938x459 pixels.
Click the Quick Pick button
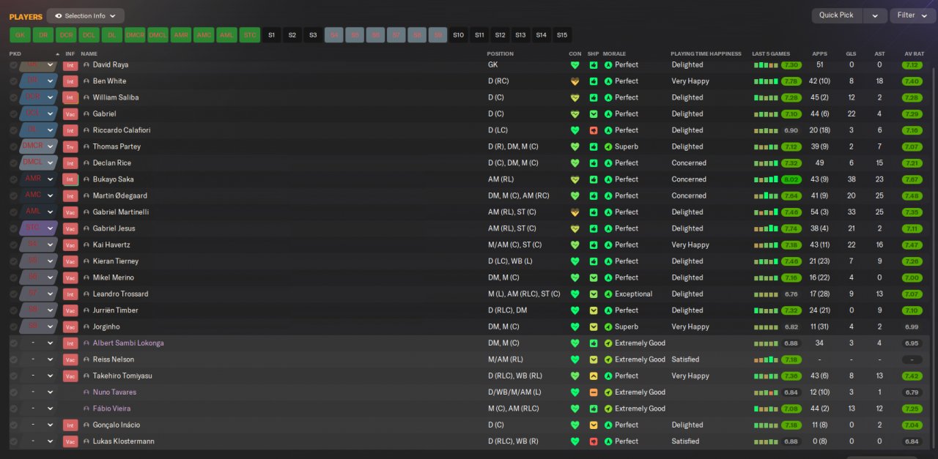pos(836,15)
